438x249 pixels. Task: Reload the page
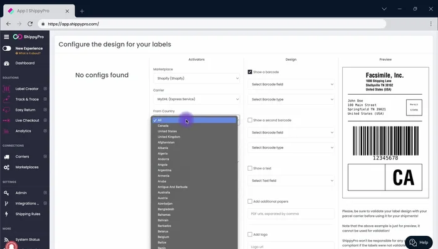tap(30, 24)
